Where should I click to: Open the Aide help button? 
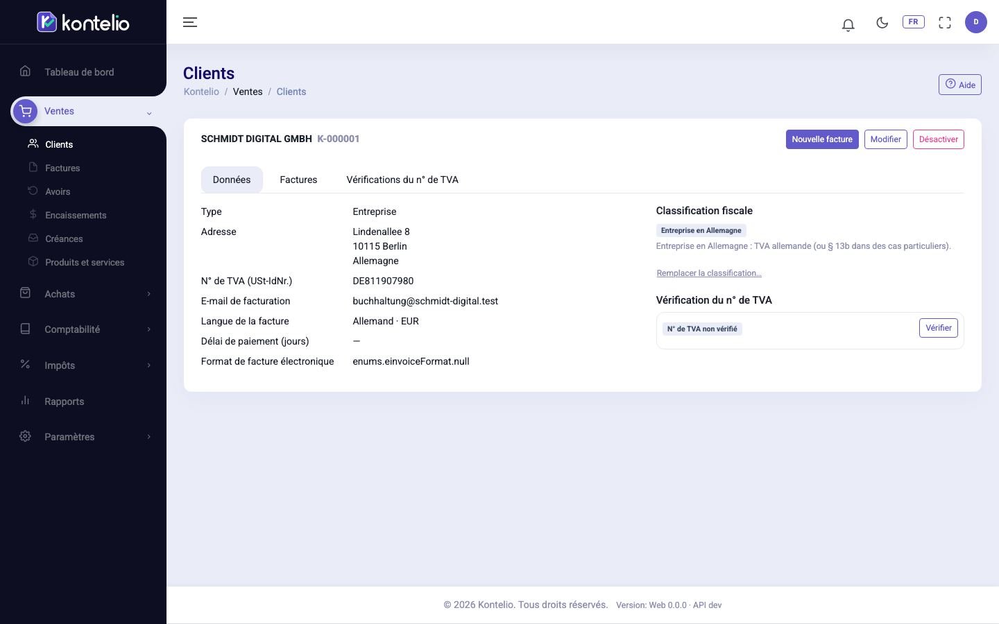tap(959, 85)
